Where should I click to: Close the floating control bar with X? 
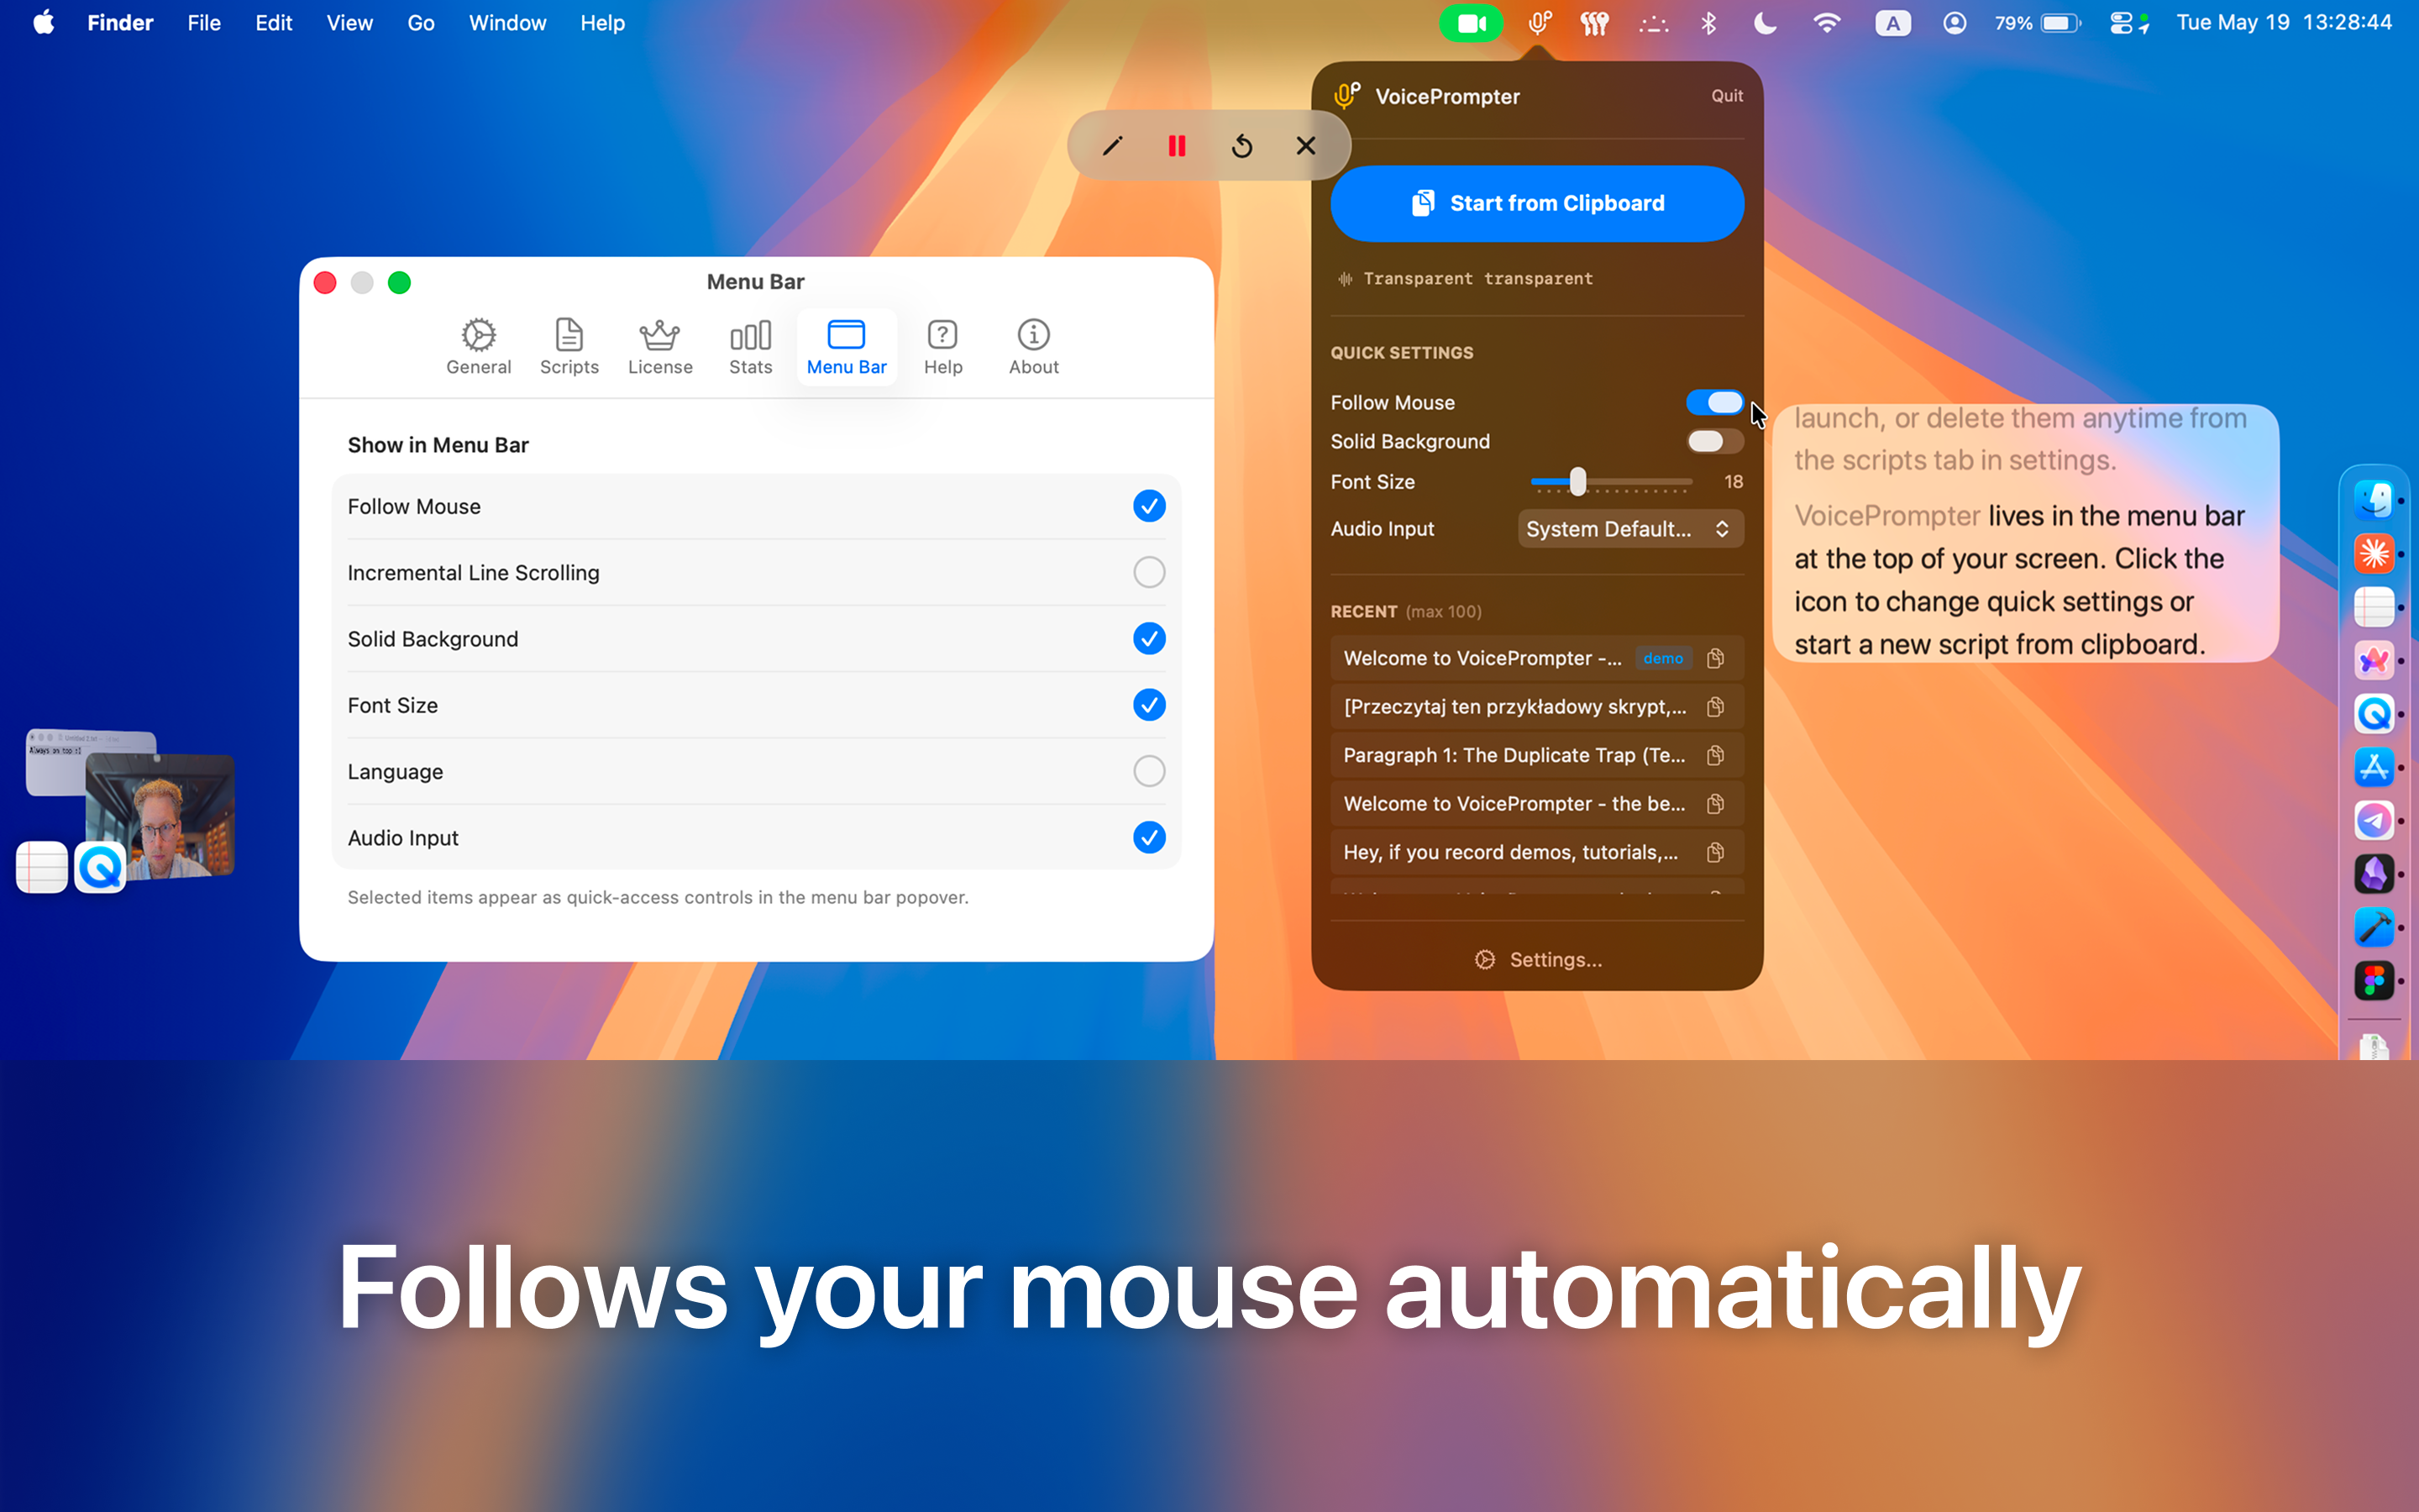tap(1305, 146)
